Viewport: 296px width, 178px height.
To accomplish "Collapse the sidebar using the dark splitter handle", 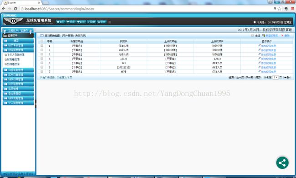I will [36, 104].
